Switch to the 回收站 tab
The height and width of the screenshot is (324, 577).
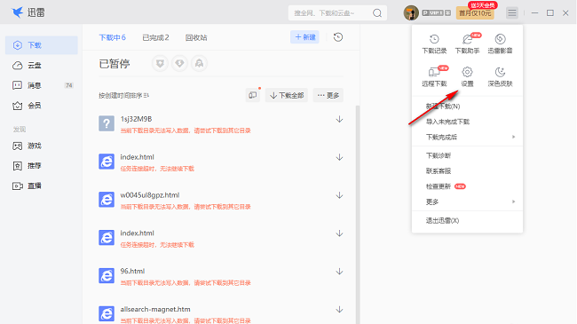(x=196, y=37)
